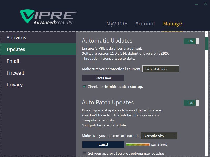Click the Scan started status text
Image resolution: width=210 pixels, height=157 pixels.
pyautogui.click(x=159, y=145)
